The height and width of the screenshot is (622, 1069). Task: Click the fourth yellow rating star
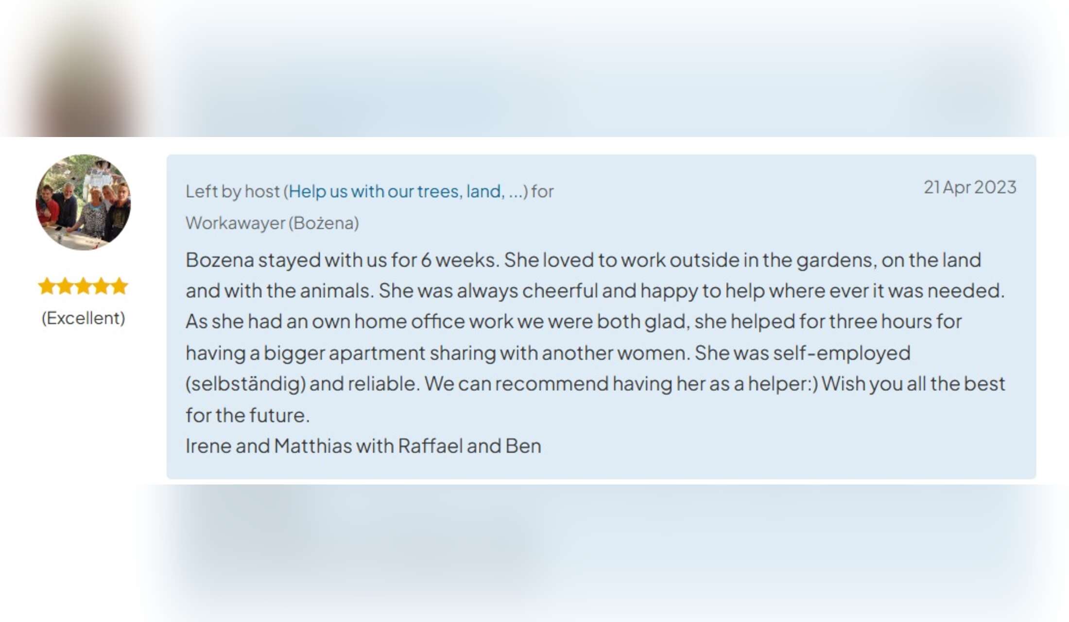coord(101,286)
